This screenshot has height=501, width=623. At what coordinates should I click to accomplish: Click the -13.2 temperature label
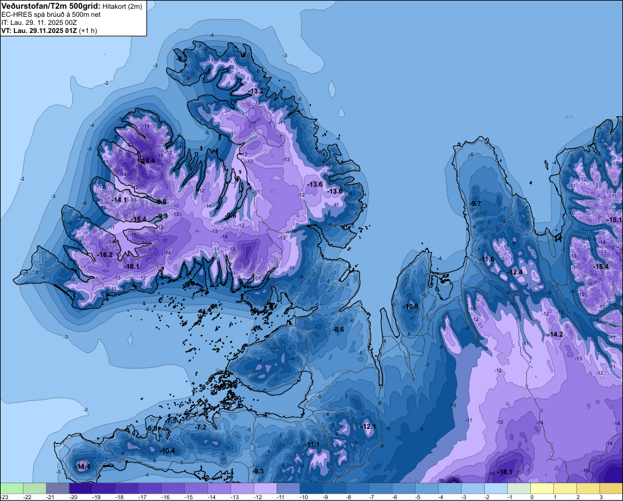click(255, 91)
